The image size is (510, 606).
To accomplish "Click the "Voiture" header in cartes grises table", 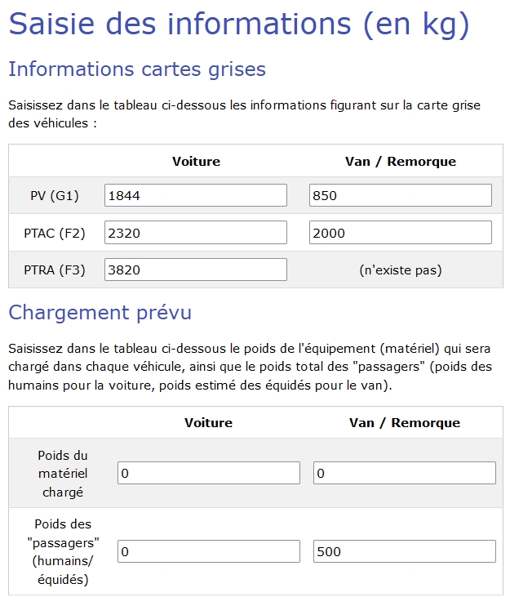I will pyautogui.click(x=196, y=161).
